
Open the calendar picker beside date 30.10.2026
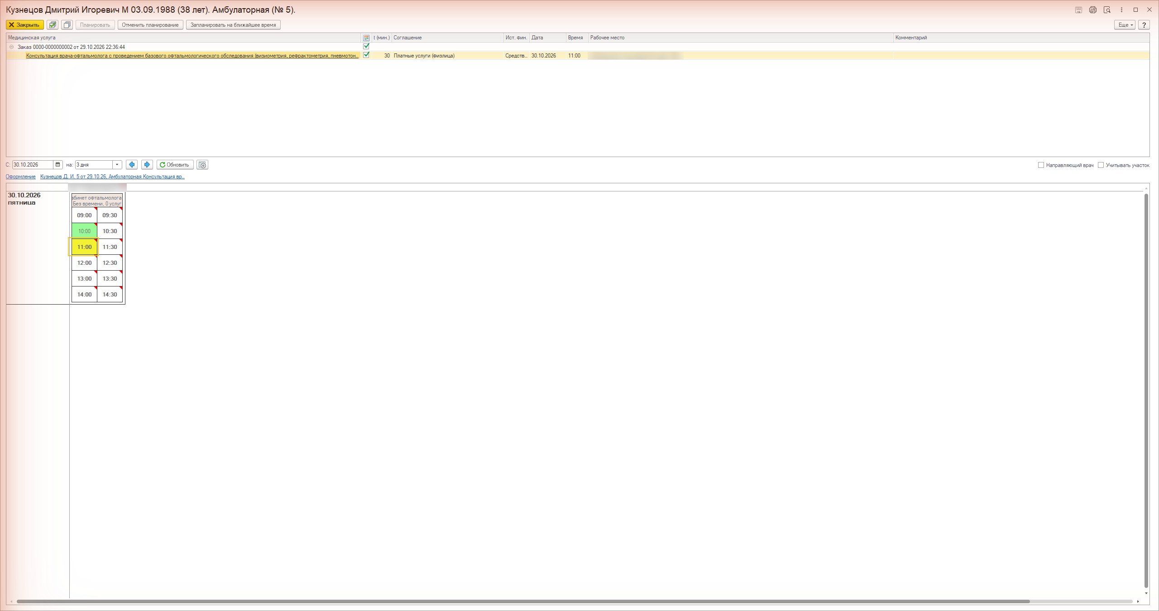pos(58,165)
